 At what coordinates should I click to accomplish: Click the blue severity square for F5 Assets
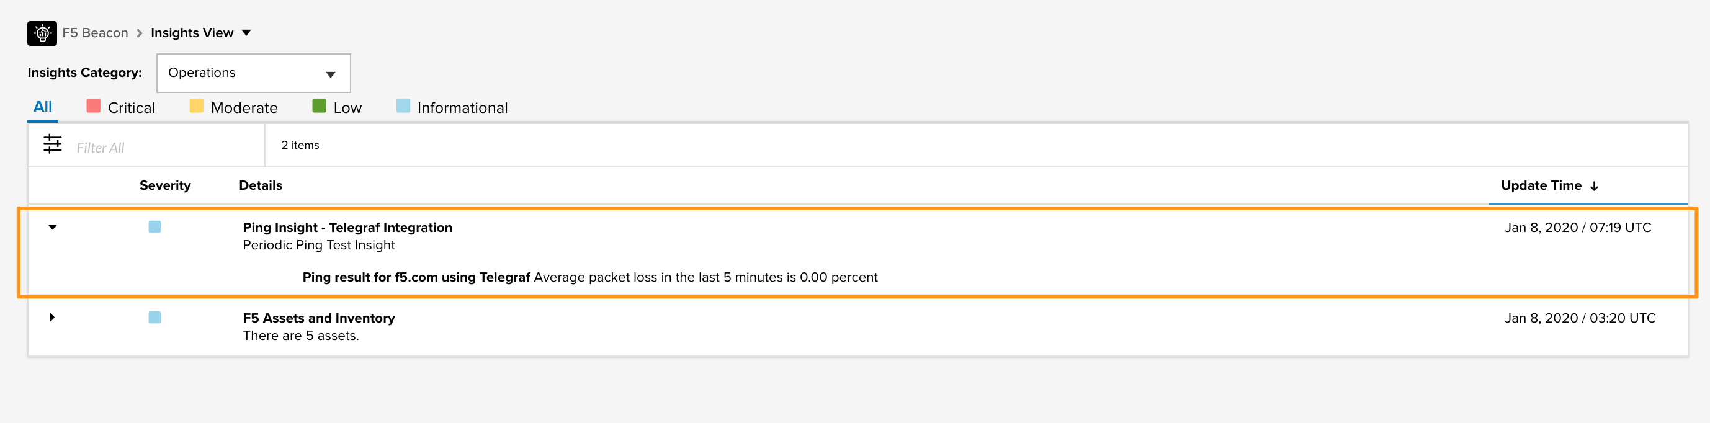click(x=154, y=318)
